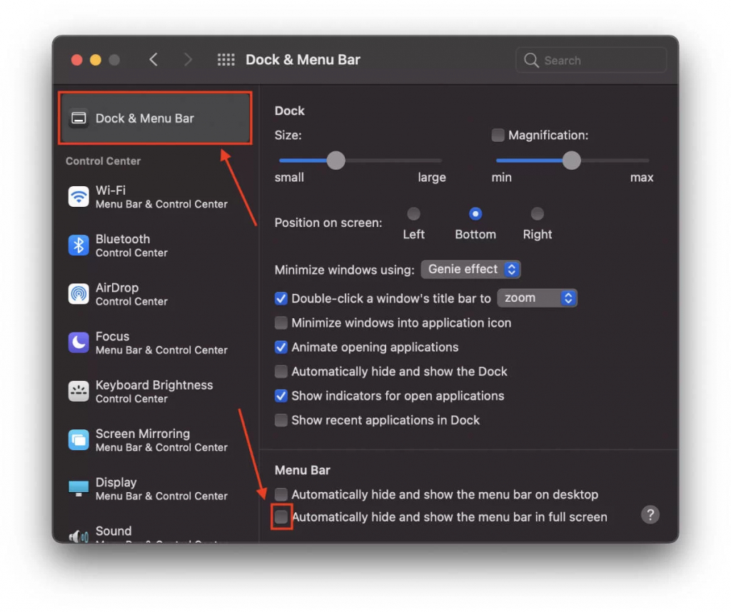Enable auto-hide menu bar in full screen
731x612 pixels.
tap(281, 516)
